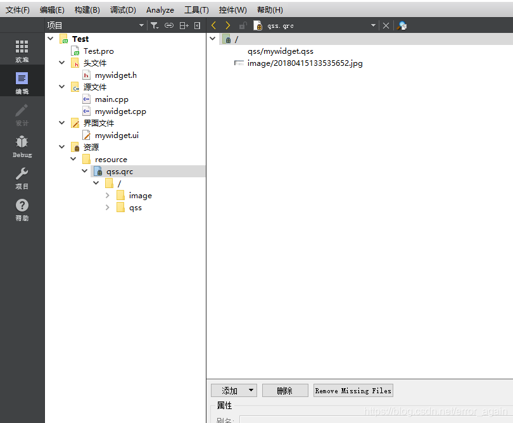Screen dimensions: 513x423
Task: Click the main.cpp source file icon
Action: 86,99
